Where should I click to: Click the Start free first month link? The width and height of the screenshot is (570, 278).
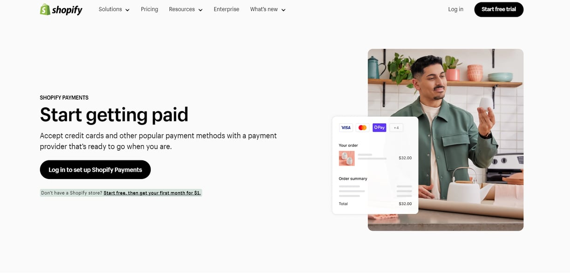point(152,193)
